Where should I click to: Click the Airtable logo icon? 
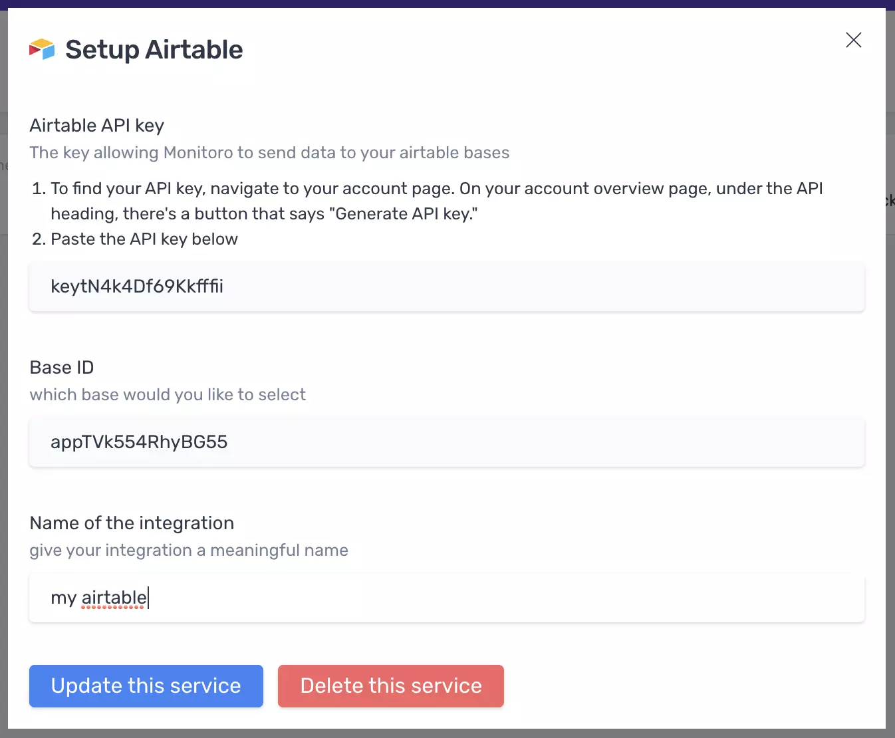[x=42, y=49]
